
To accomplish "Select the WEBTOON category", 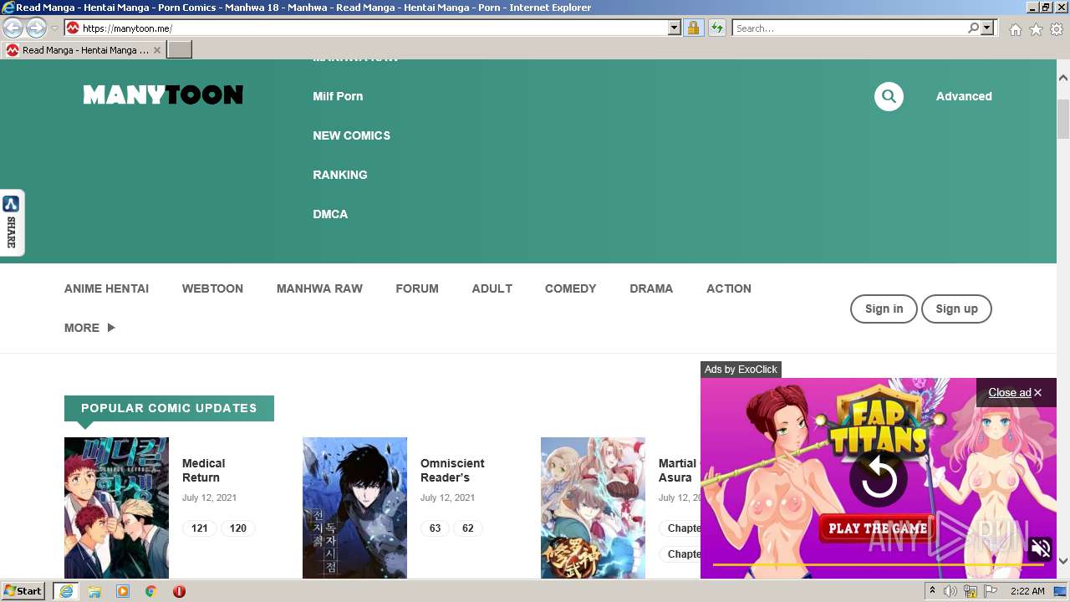I will (212, 288).
